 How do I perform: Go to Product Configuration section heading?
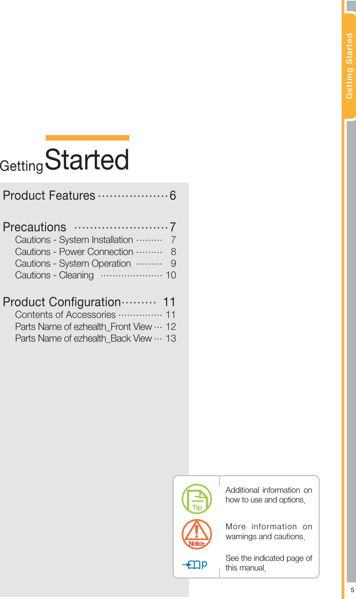62,302
